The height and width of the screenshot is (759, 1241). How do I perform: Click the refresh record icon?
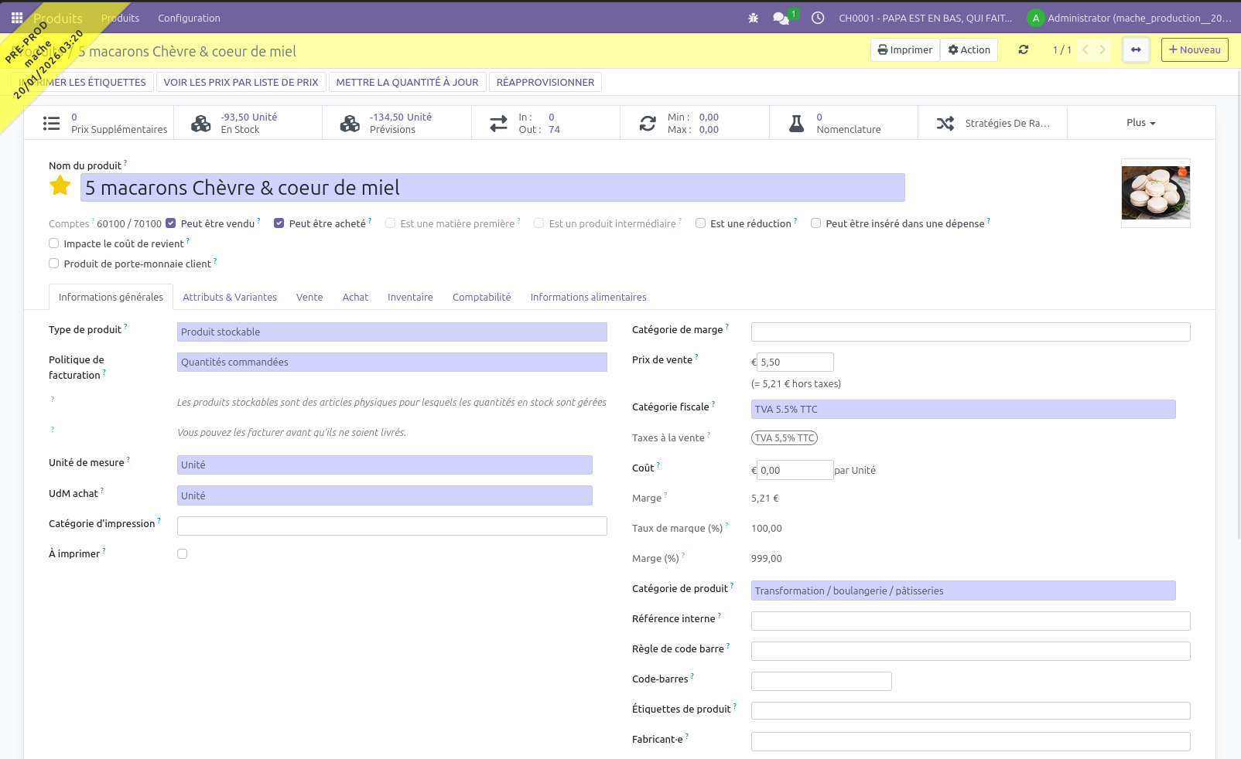1023,49
